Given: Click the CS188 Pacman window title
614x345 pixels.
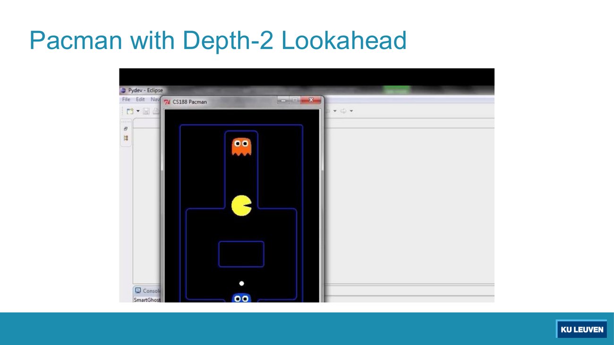Looking at the screenshot, I should [x=189, y=102].
